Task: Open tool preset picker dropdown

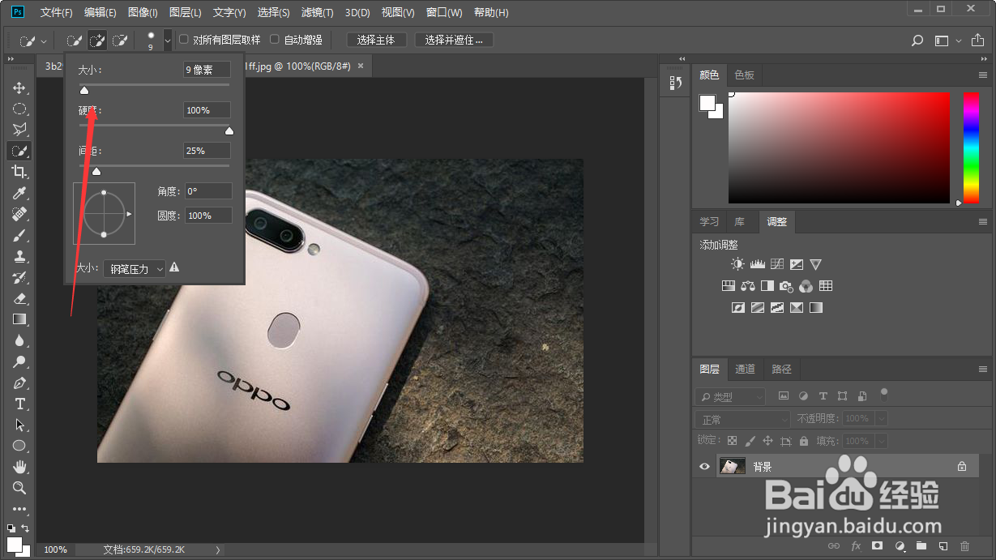Action: 44,40
